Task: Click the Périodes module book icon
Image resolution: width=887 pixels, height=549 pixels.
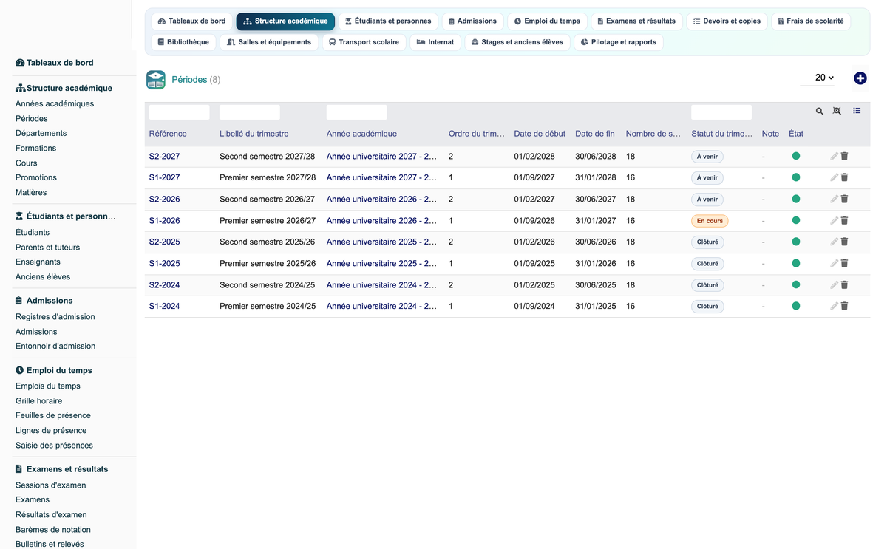Action: 156,80
